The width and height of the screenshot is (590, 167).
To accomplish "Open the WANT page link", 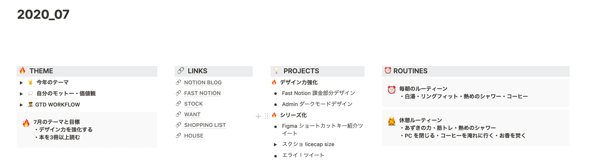I will [x=192, y=115].
